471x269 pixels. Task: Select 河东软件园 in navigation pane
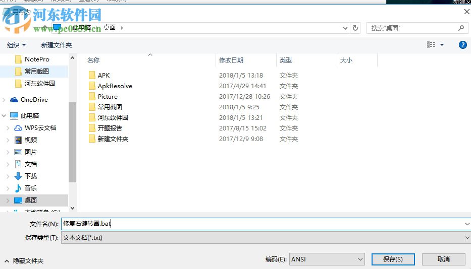click(40, 83)
